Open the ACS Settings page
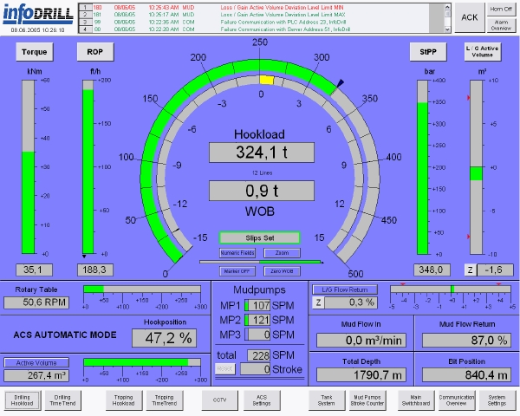The height and width of the screenshot is (416, 520). pyautogui.click(x=262, y=400)
